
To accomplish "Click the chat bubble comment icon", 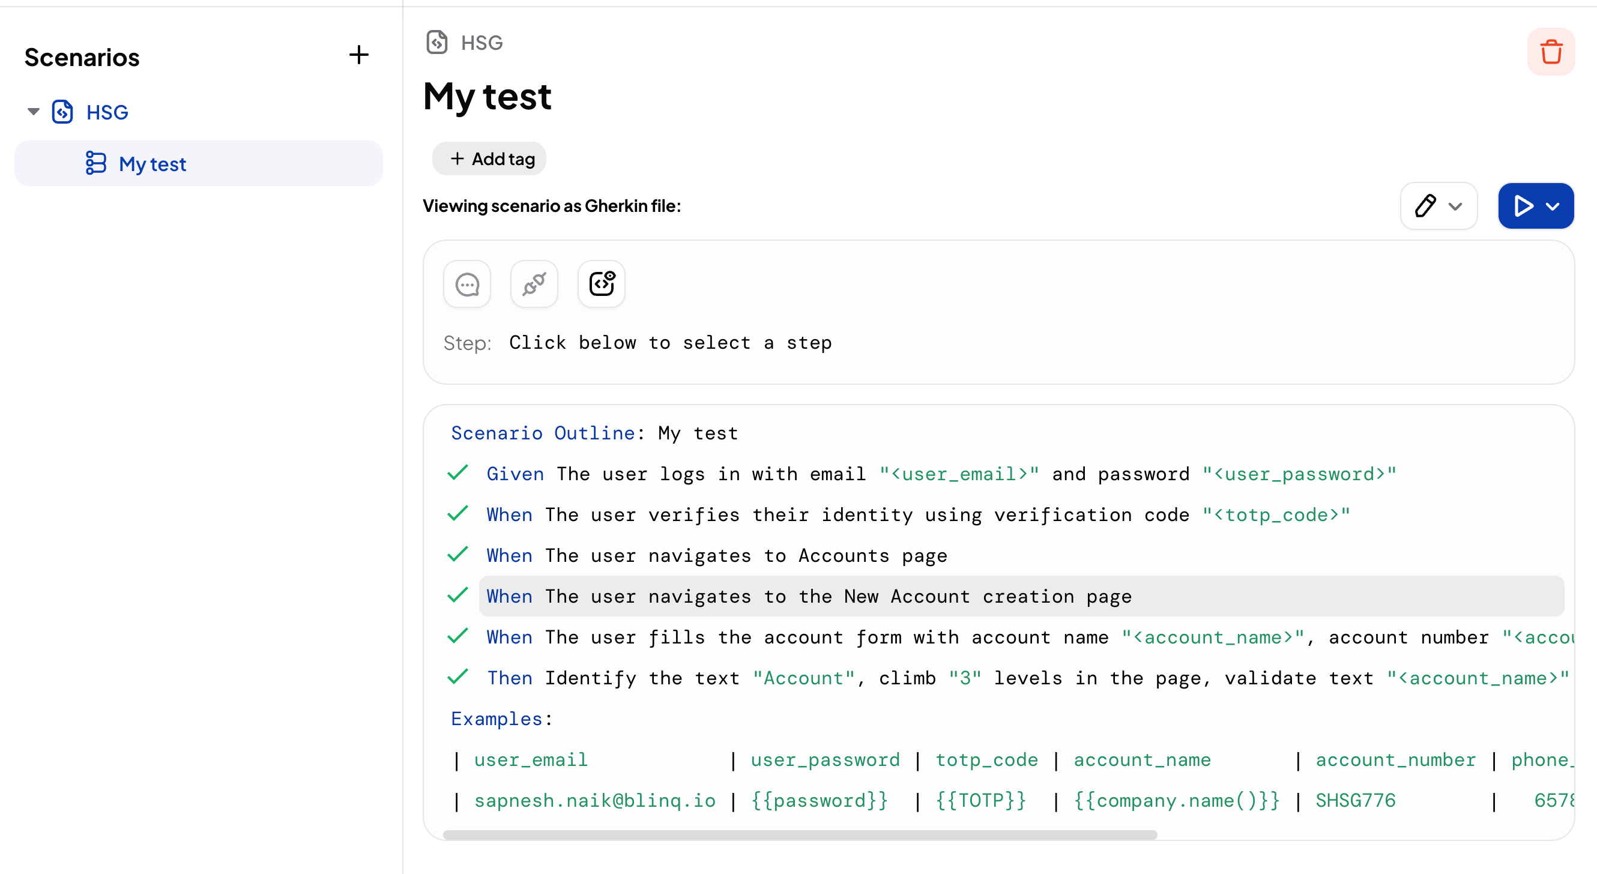I will click(467, 285).
